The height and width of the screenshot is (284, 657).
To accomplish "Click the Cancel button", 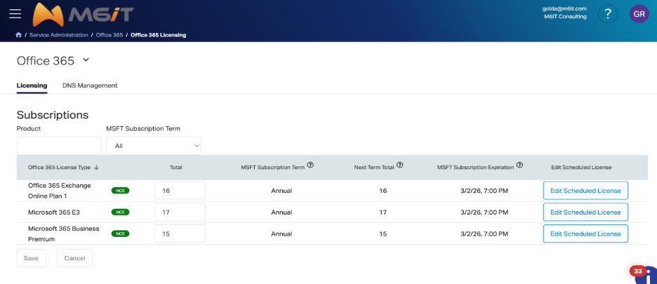I will point(74,258).
